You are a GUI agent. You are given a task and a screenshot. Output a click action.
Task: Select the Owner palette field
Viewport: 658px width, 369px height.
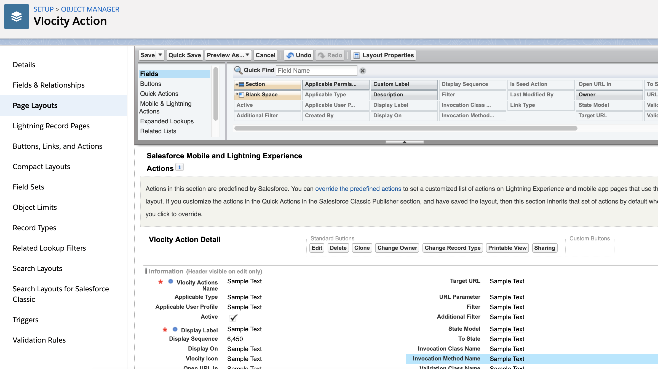609,95
